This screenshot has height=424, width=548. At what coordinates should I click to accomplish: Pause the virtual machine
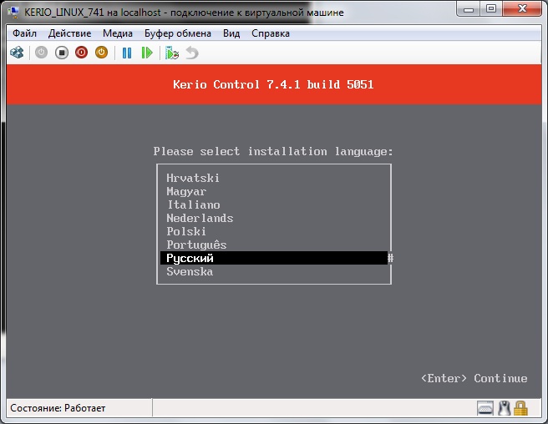127,53
